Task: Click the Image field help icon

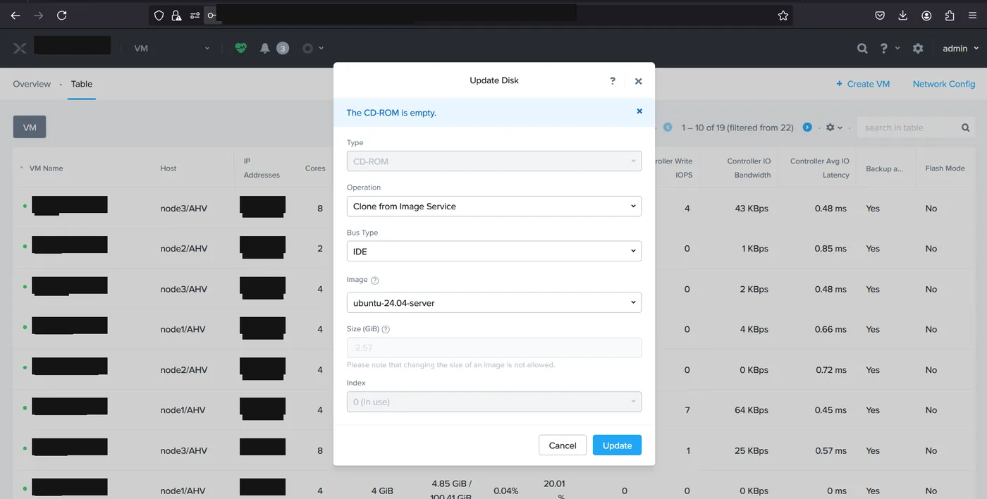Action: pyautogui.click(x=375, y=281)
